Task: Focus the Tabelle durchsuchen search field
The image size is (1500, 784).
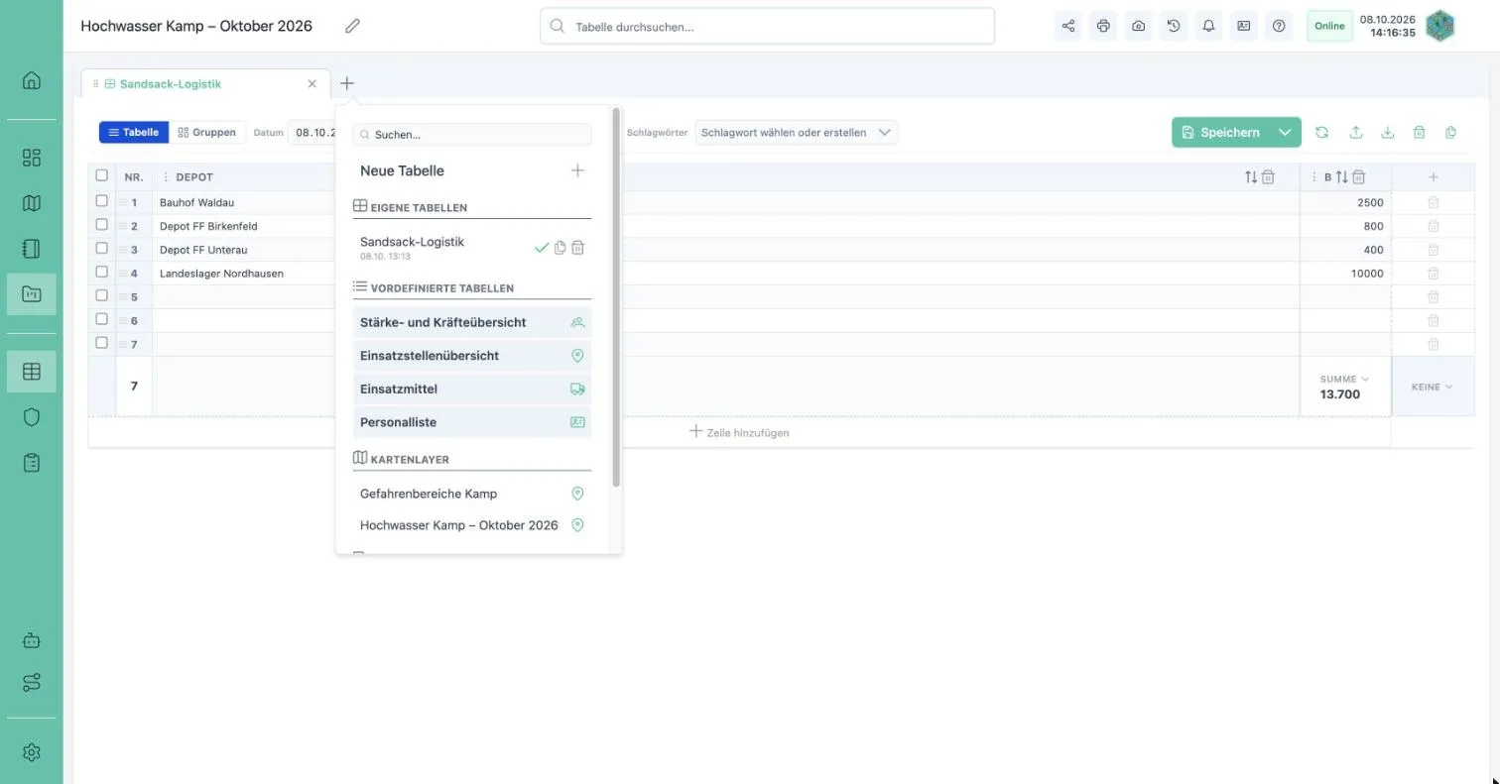Action: point(767,26)
